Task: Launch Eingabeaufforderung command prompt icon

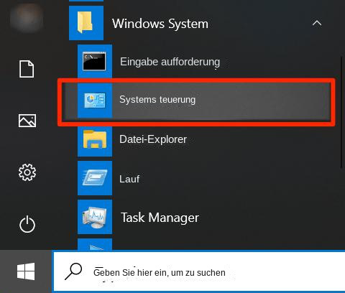Action: click(x=94, y=61)
